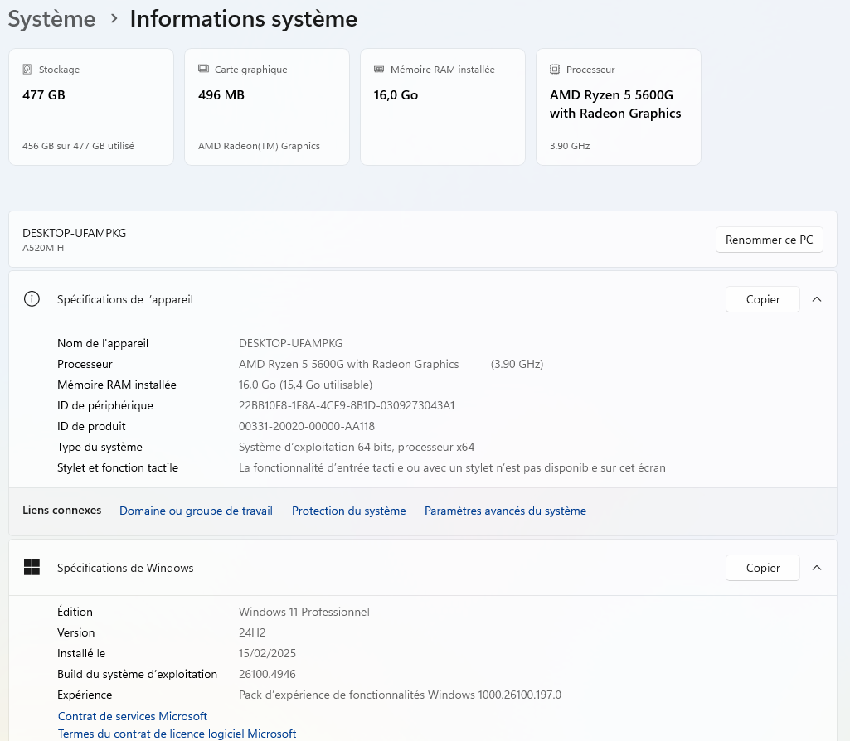
Task: Open Domaine ou groupe de travail link
Action: click(x=196, y=511)
